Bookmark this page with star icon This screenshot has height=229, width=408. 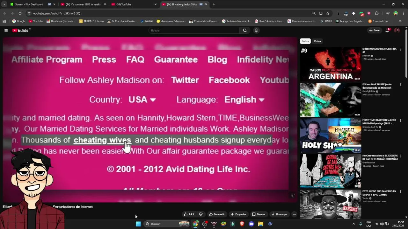pyautogui.click(x=328, y=13)
